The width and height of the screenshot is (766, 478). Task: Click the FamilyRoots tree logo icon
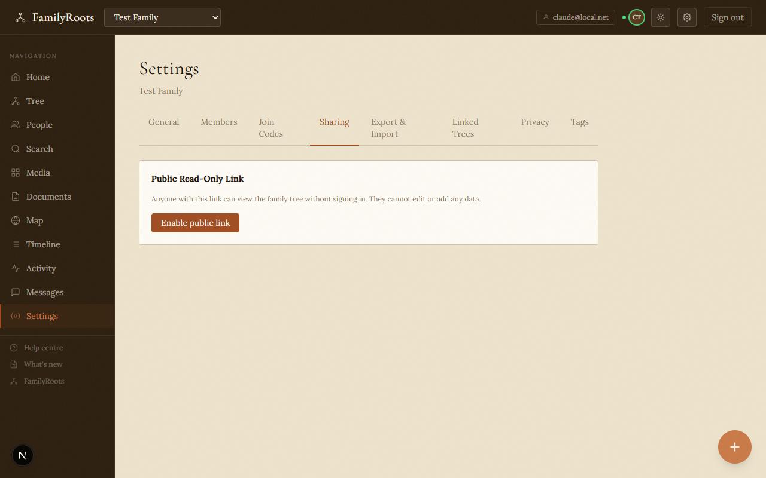point(20,17)
